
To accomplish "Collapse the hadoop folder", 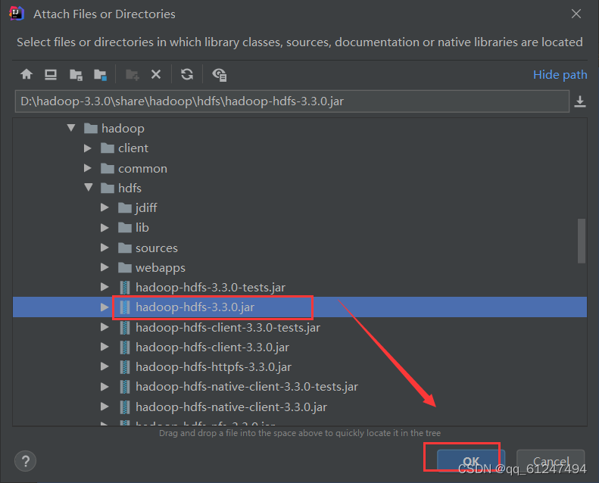I will click(x=71, y=128).
